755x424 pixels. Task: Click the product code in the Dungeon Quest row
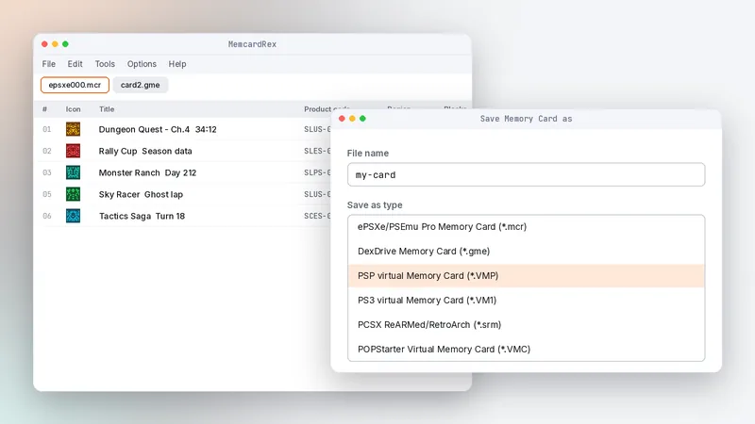click(x=317, y=129)
